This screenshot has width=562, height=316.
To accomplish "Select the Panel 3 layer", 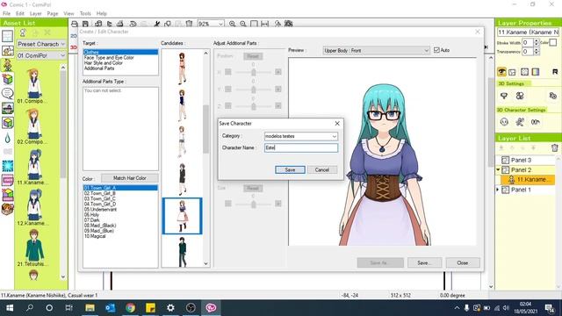I will point(525,160).
